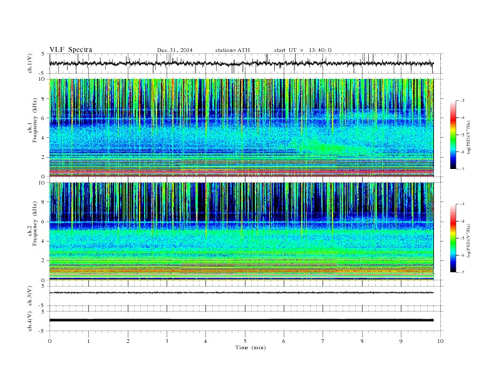Screen dimensions: 496x383
Task: Click the ch.3 voltage trace line
Action: pos(241,293)
